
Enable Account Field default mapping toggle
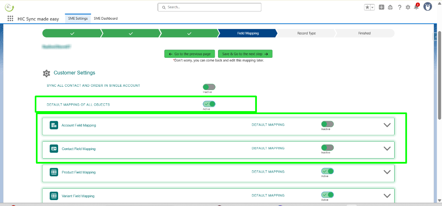coord(327,124)
